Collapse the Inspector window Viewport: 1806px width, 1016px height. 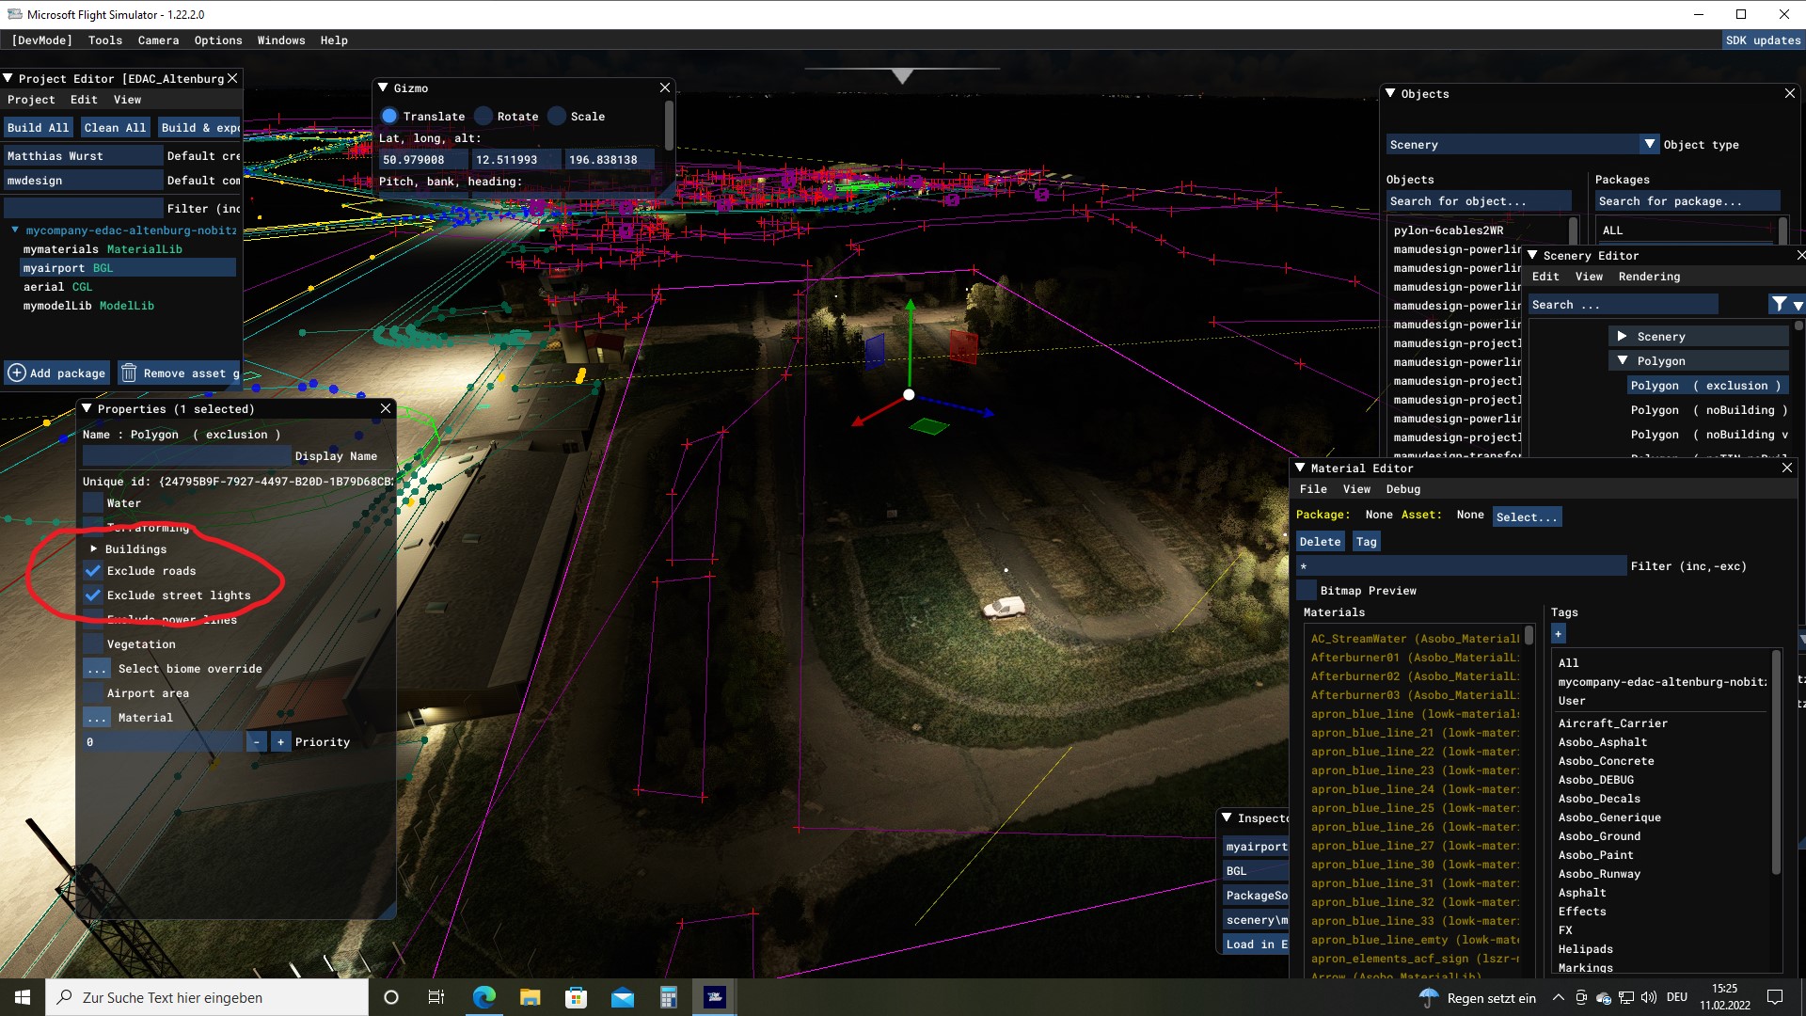click(x=1227, y=818)
